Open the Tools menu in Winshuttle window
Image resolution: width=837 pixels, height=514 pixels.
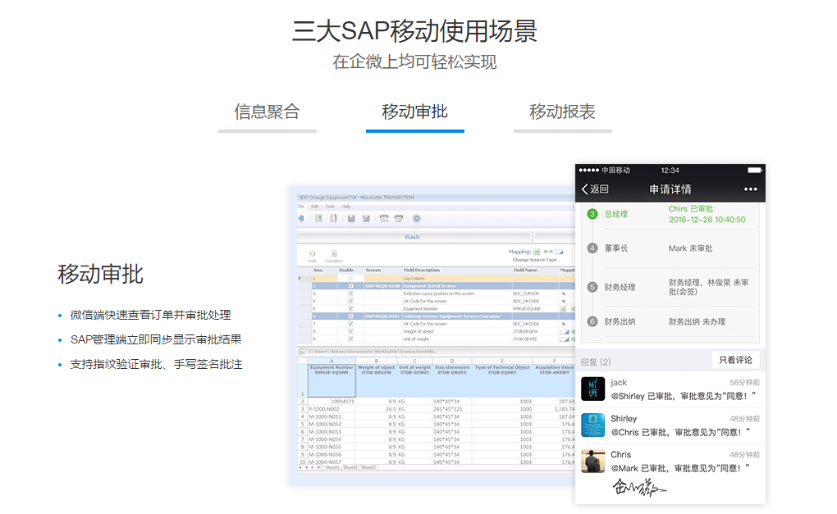[330, 207]
